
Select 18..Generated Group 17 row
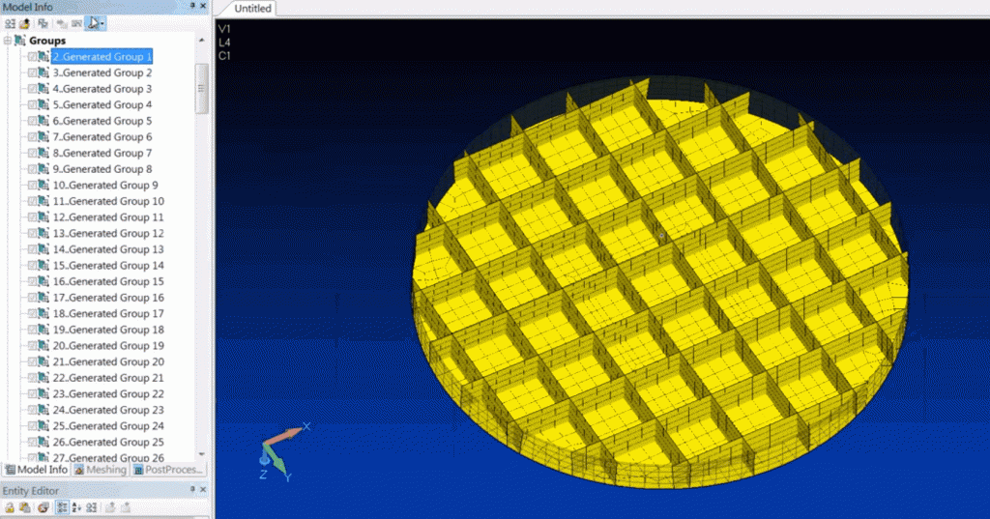[x=108, y=314]
